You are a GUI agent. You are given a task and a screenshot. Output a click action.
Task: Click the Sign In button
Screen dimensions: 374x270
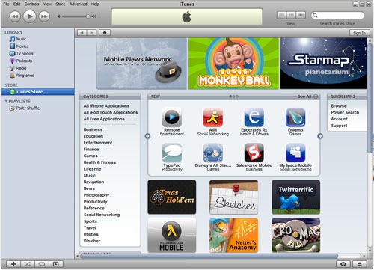click(359, 33)
